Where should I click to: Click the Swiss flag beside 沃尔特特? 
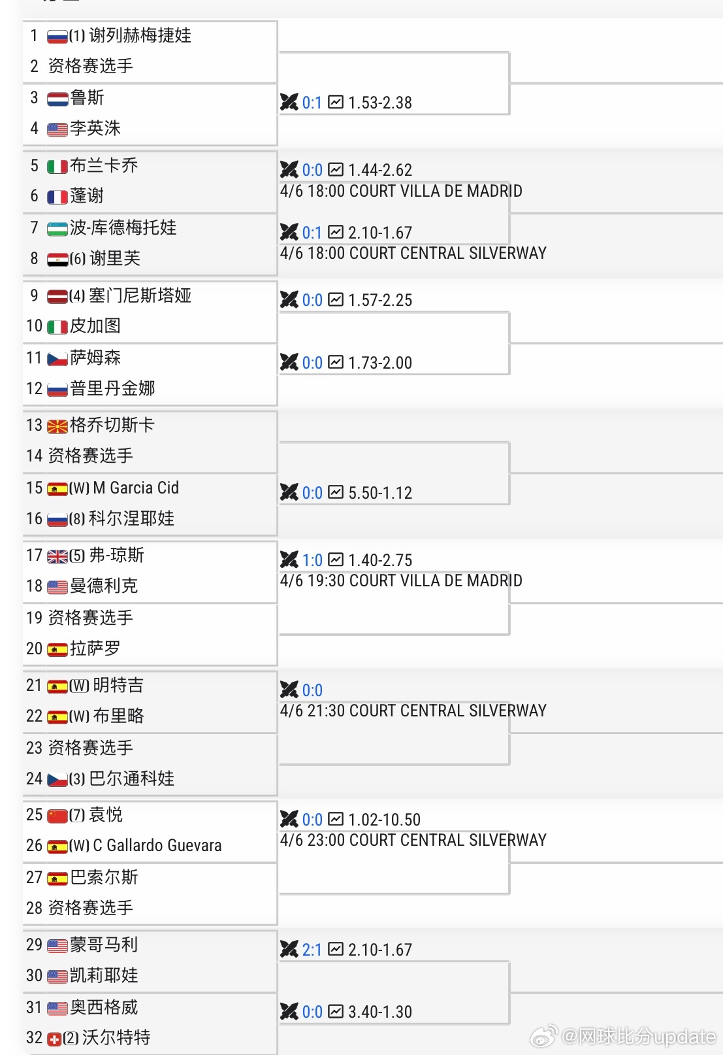coord(56,1038)
